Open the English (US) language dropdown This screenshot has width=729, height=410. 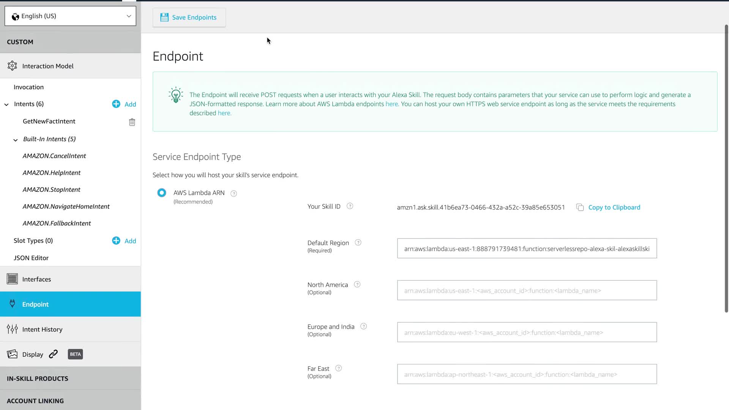click(70, 16)
